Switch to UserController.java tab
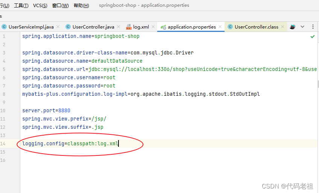The height and width of the screenshot is (193, 319). pos(93,27)
